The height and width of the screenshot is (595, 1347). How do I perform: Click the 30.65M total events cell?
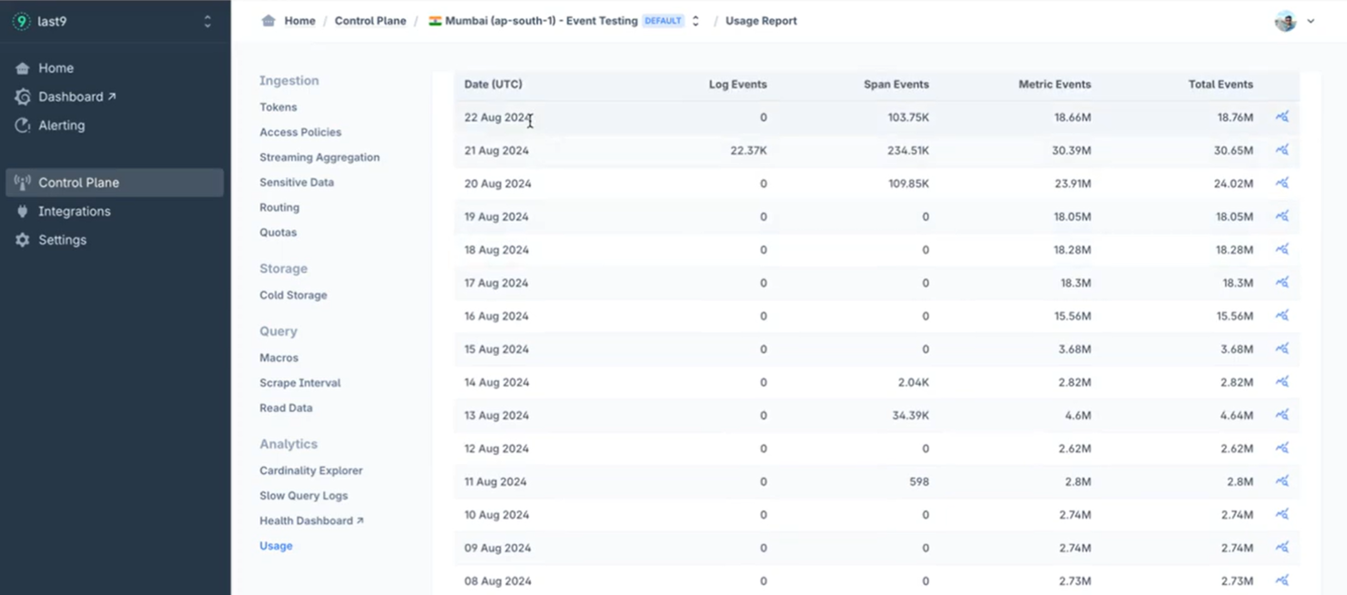(1233, 150)
